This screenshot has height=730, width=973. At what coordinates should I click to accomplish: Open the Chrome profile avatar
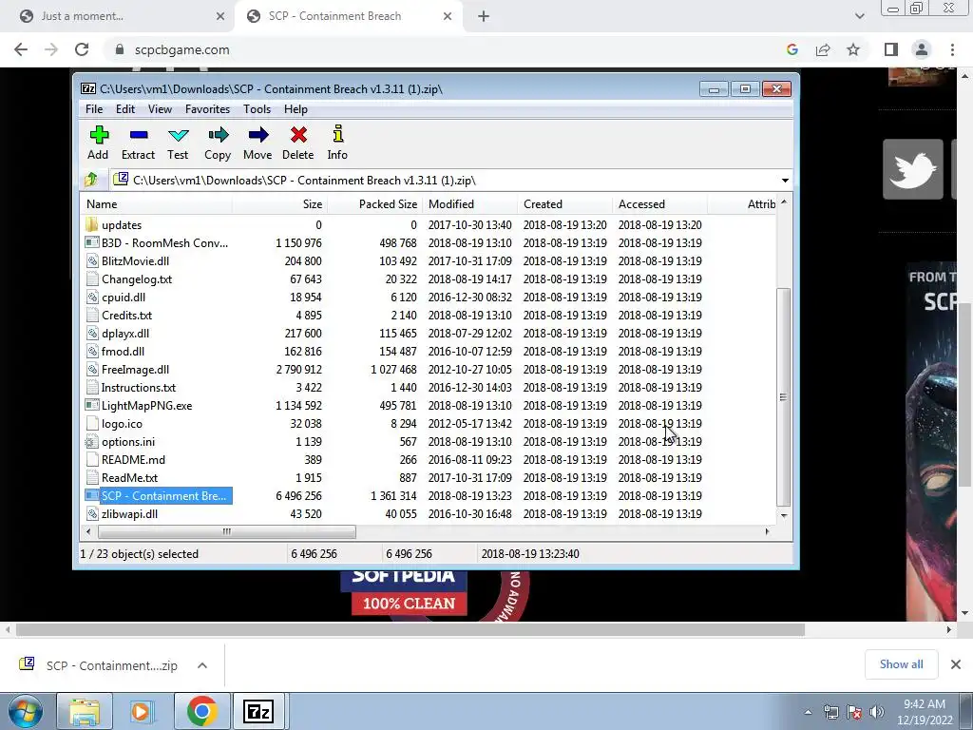922,49
